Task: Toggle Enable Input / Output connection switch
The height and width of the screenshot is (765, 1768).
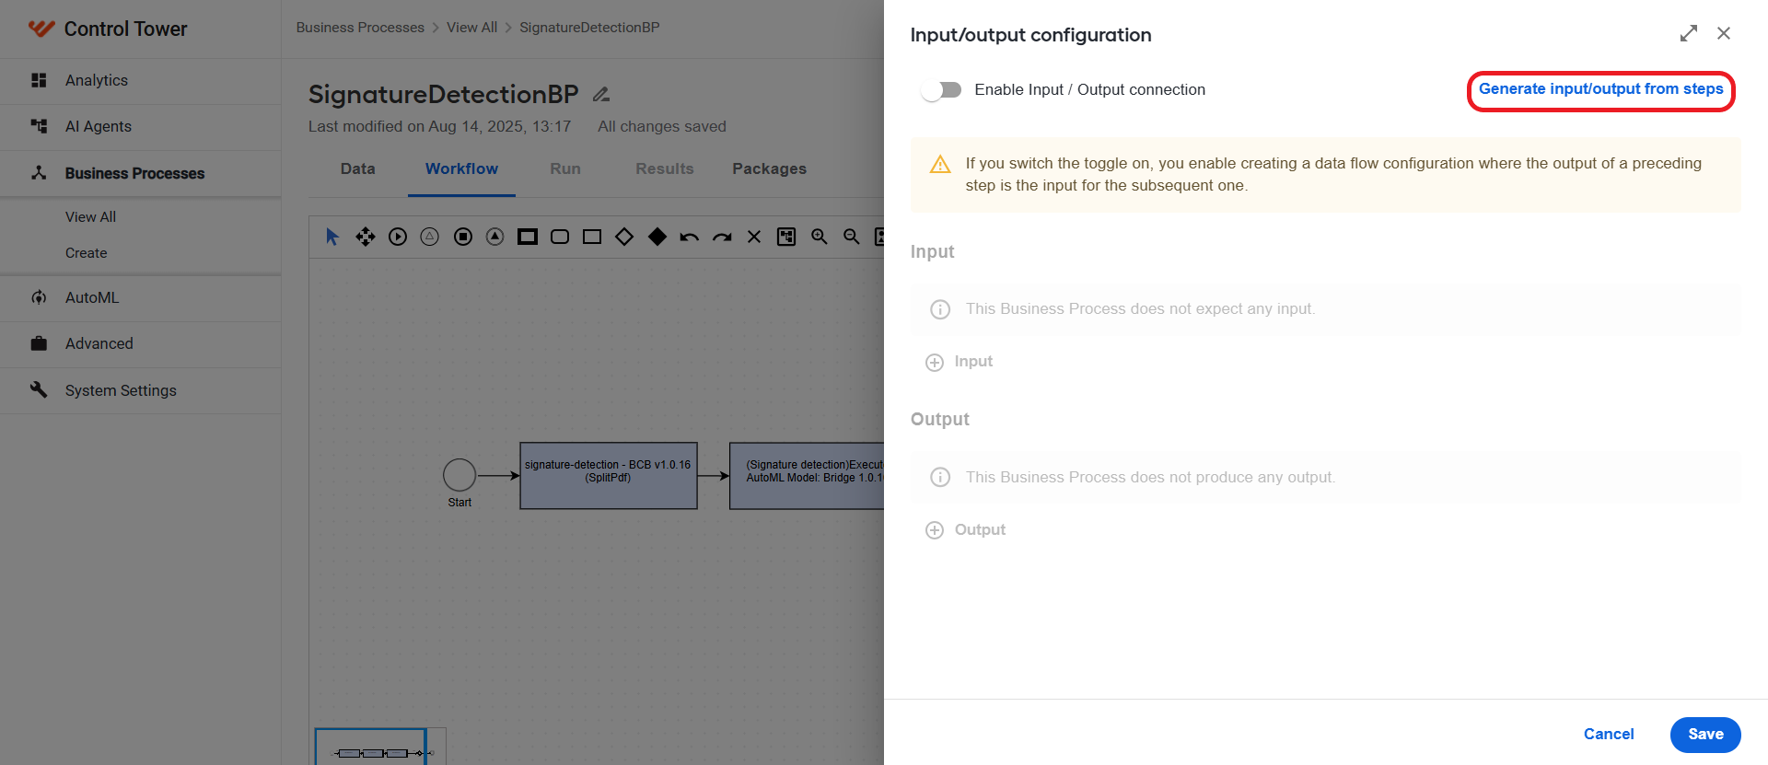Action: (941, 89)
